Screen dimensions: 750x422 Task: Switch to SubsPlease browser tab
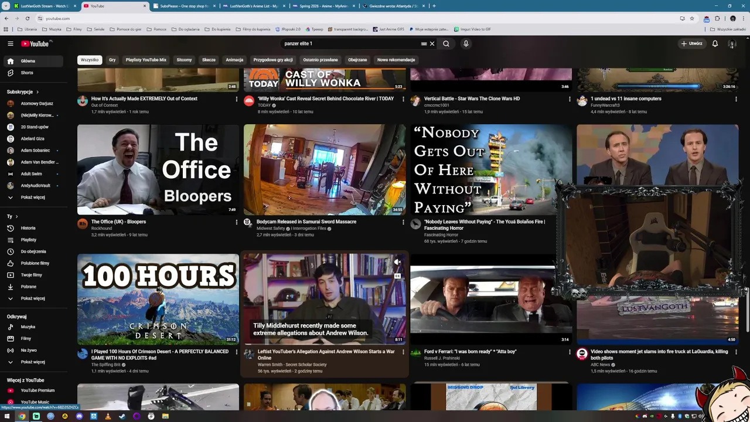185,6
